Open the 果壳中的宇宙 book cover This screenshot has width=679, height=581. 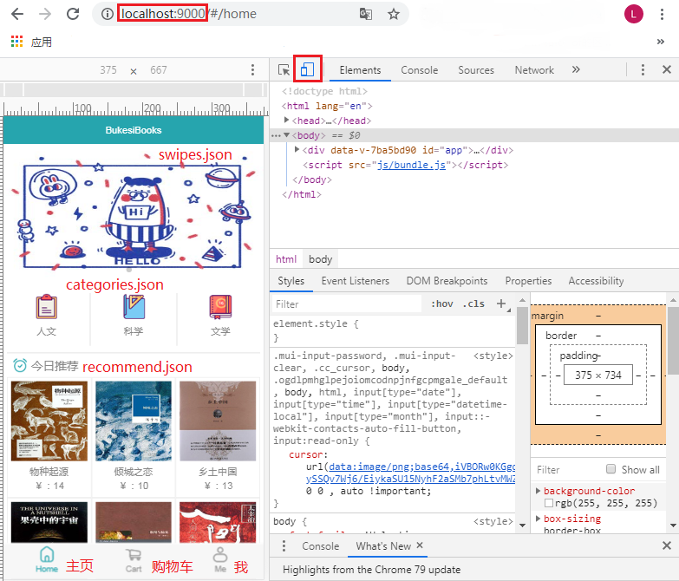(x=49, y=522)
